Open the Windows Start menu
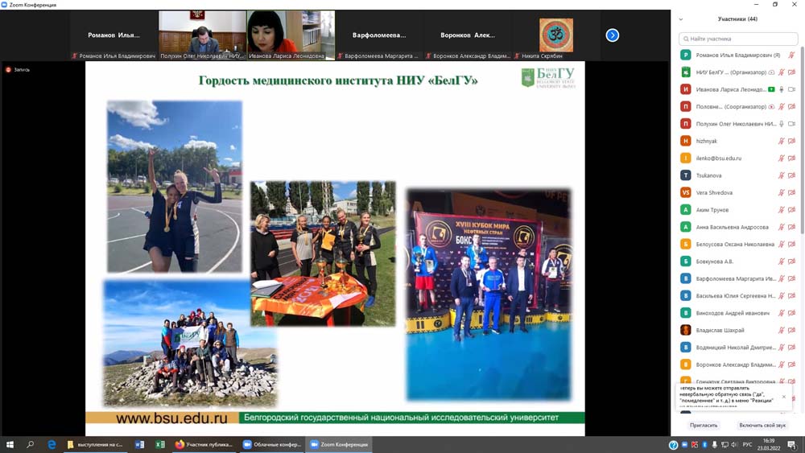 (x=10, y=444)
